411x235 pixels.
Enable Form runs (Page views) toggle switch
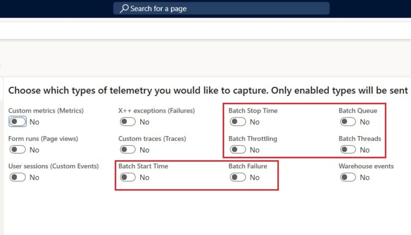(18, 150)
